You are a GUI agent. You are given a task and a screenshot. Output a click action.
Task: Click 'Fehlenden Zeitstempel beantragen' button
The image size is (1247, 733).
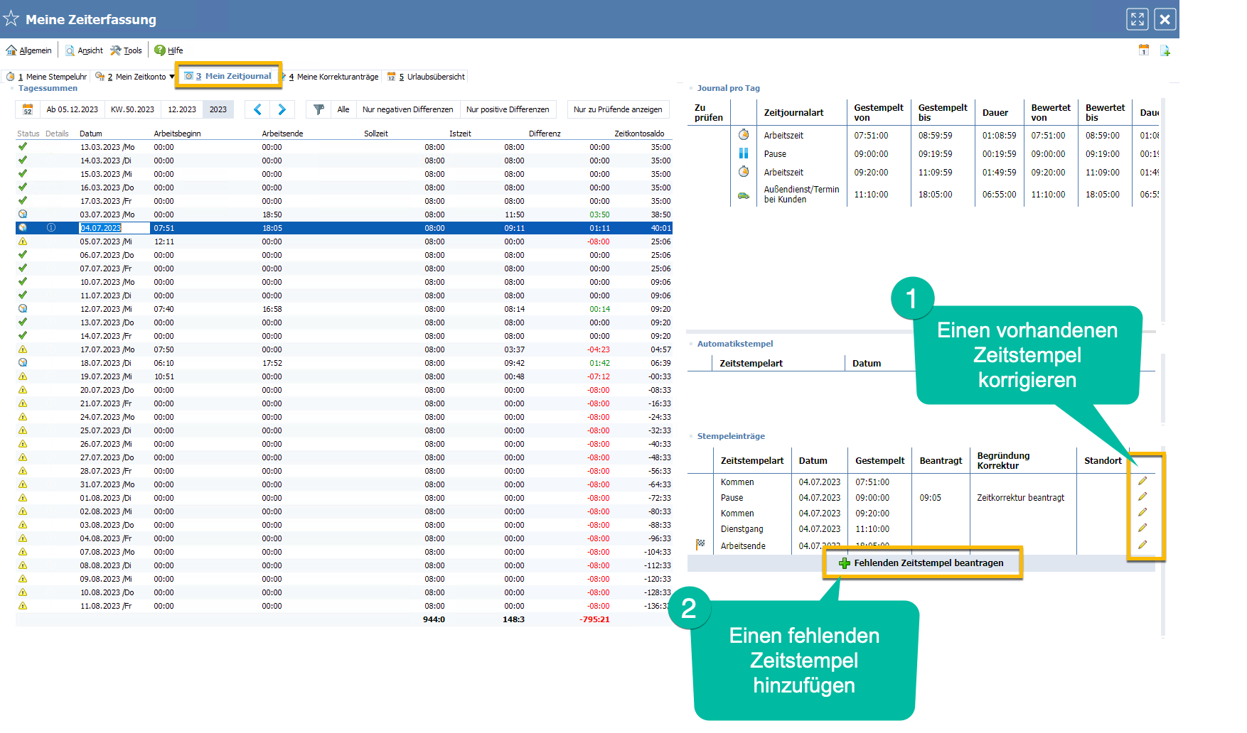(x=922, y=563)
